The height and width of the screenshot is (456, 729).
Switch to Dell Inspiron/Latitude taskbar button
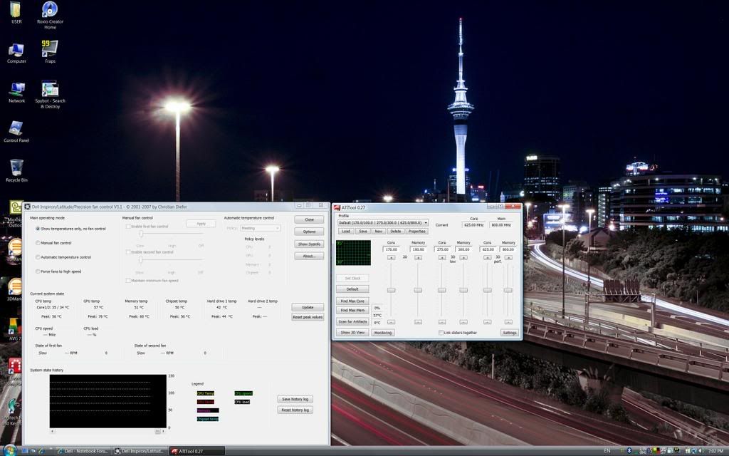tap(139, 451)
